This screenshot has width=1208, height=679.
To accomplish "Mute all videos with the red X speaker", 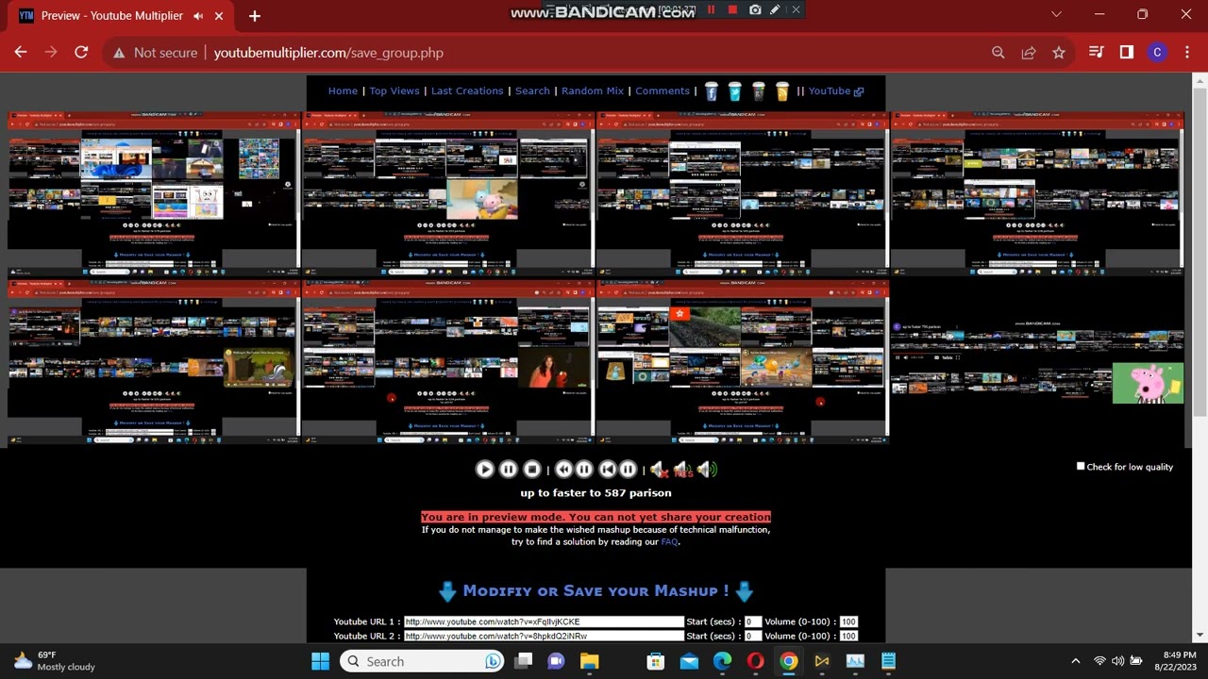I will click(658, 469).
